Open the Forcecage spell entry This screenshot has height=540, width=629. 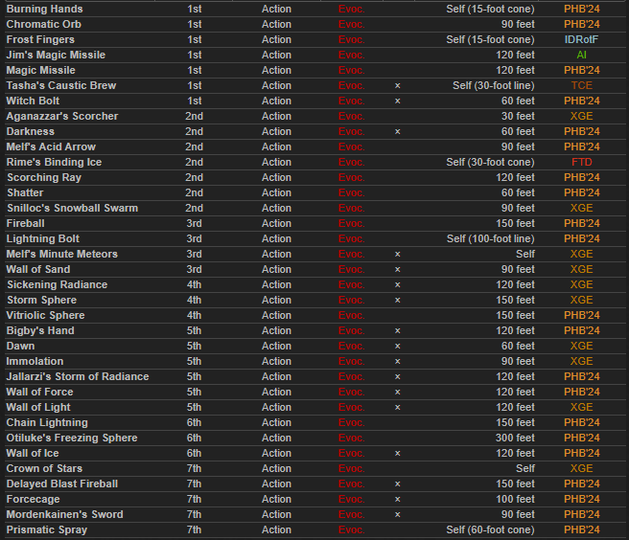[314, 499]
